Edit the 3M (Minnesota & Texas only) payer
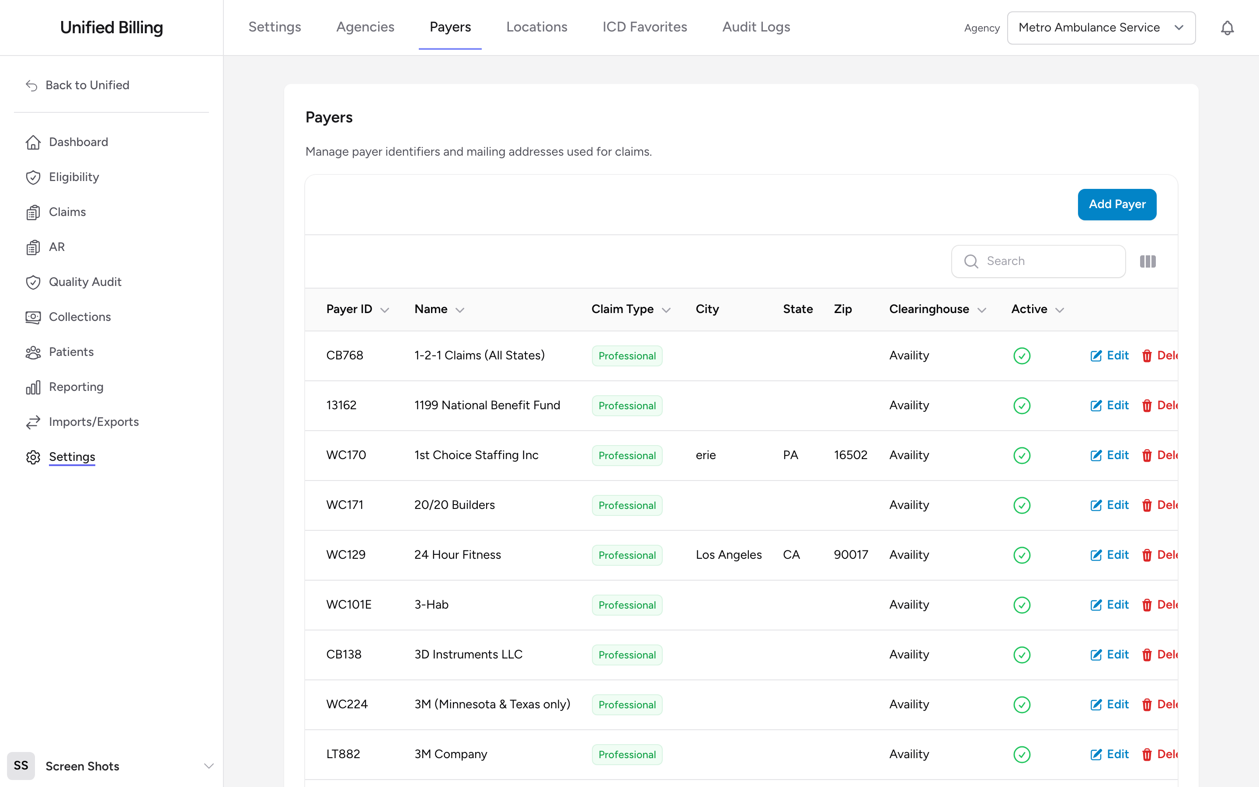1259x787 pixels. pos(1109,705)
